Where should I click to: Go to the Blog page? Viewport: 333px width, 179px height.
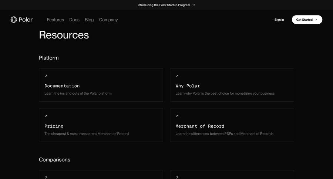click(x=89, y=20)
